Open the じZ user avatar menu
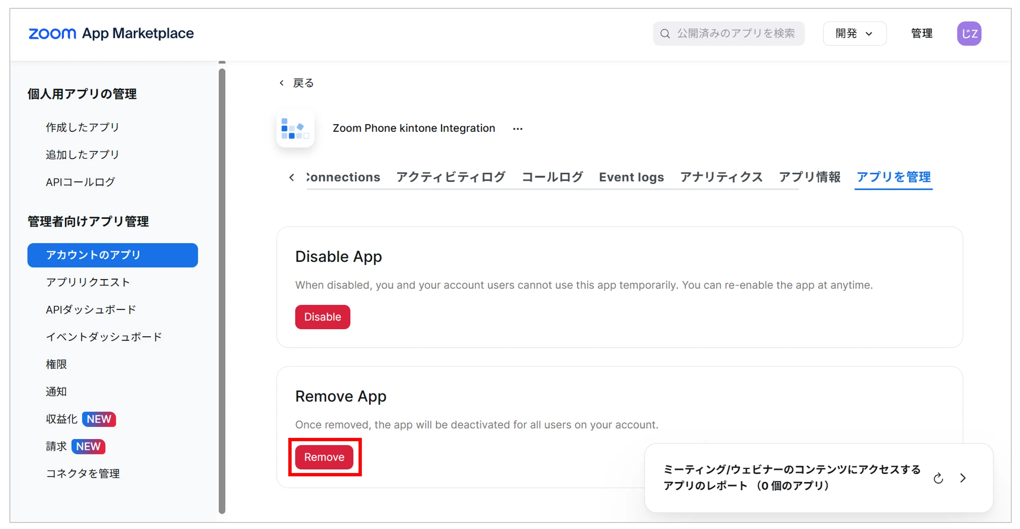 [x=969, y=34]
